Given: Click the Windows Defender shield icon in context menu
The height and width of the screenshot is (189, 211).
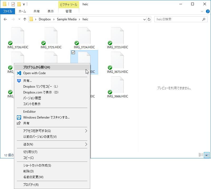Looking at the screenshot, I should point(19,117).
